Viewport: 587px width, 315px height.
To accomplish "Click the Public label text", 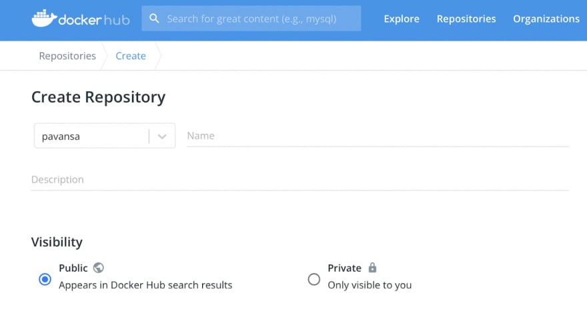I will (x=73, y=268).
